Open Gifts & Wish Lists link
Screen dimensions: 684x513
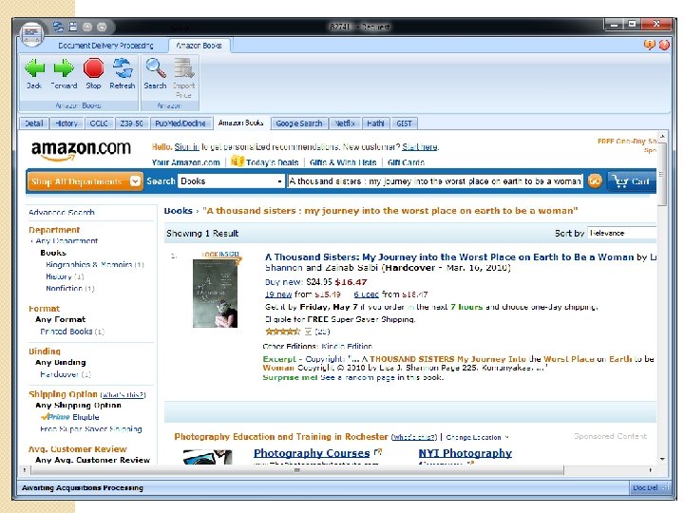coord(343,162)
